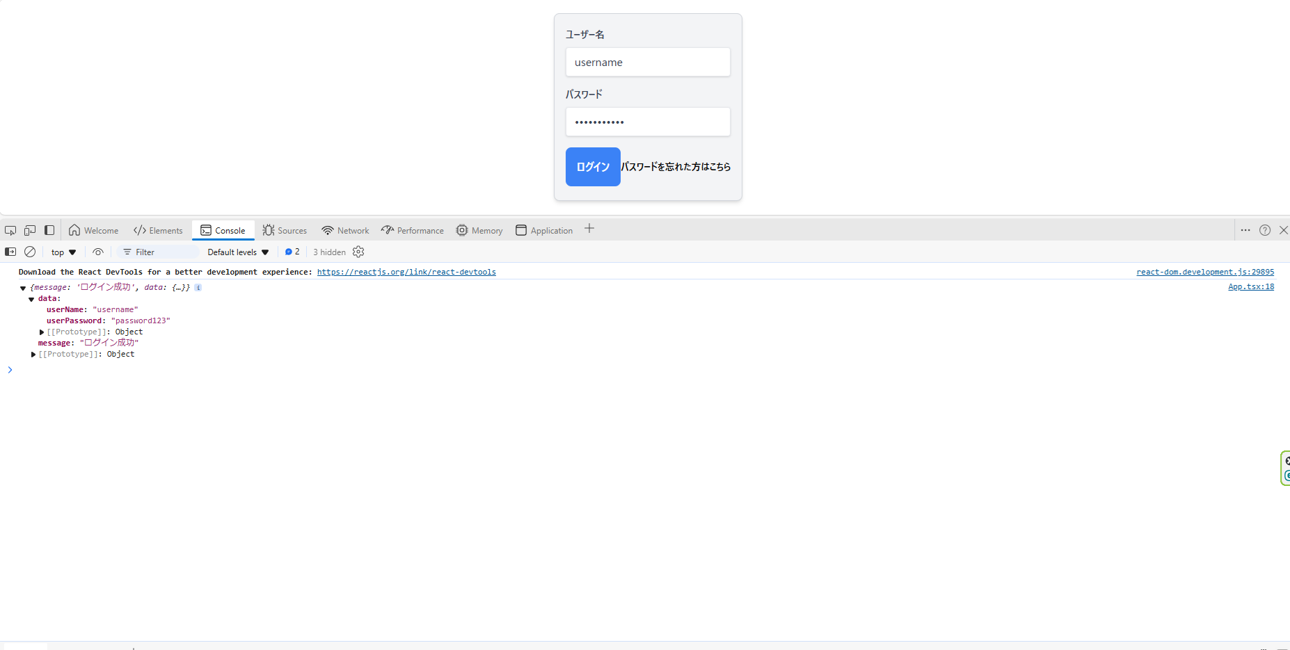This screenshot has width=1290, height=650.
Task: Toggle the DevTools activity bar dock icon
Action: (49, 231)
